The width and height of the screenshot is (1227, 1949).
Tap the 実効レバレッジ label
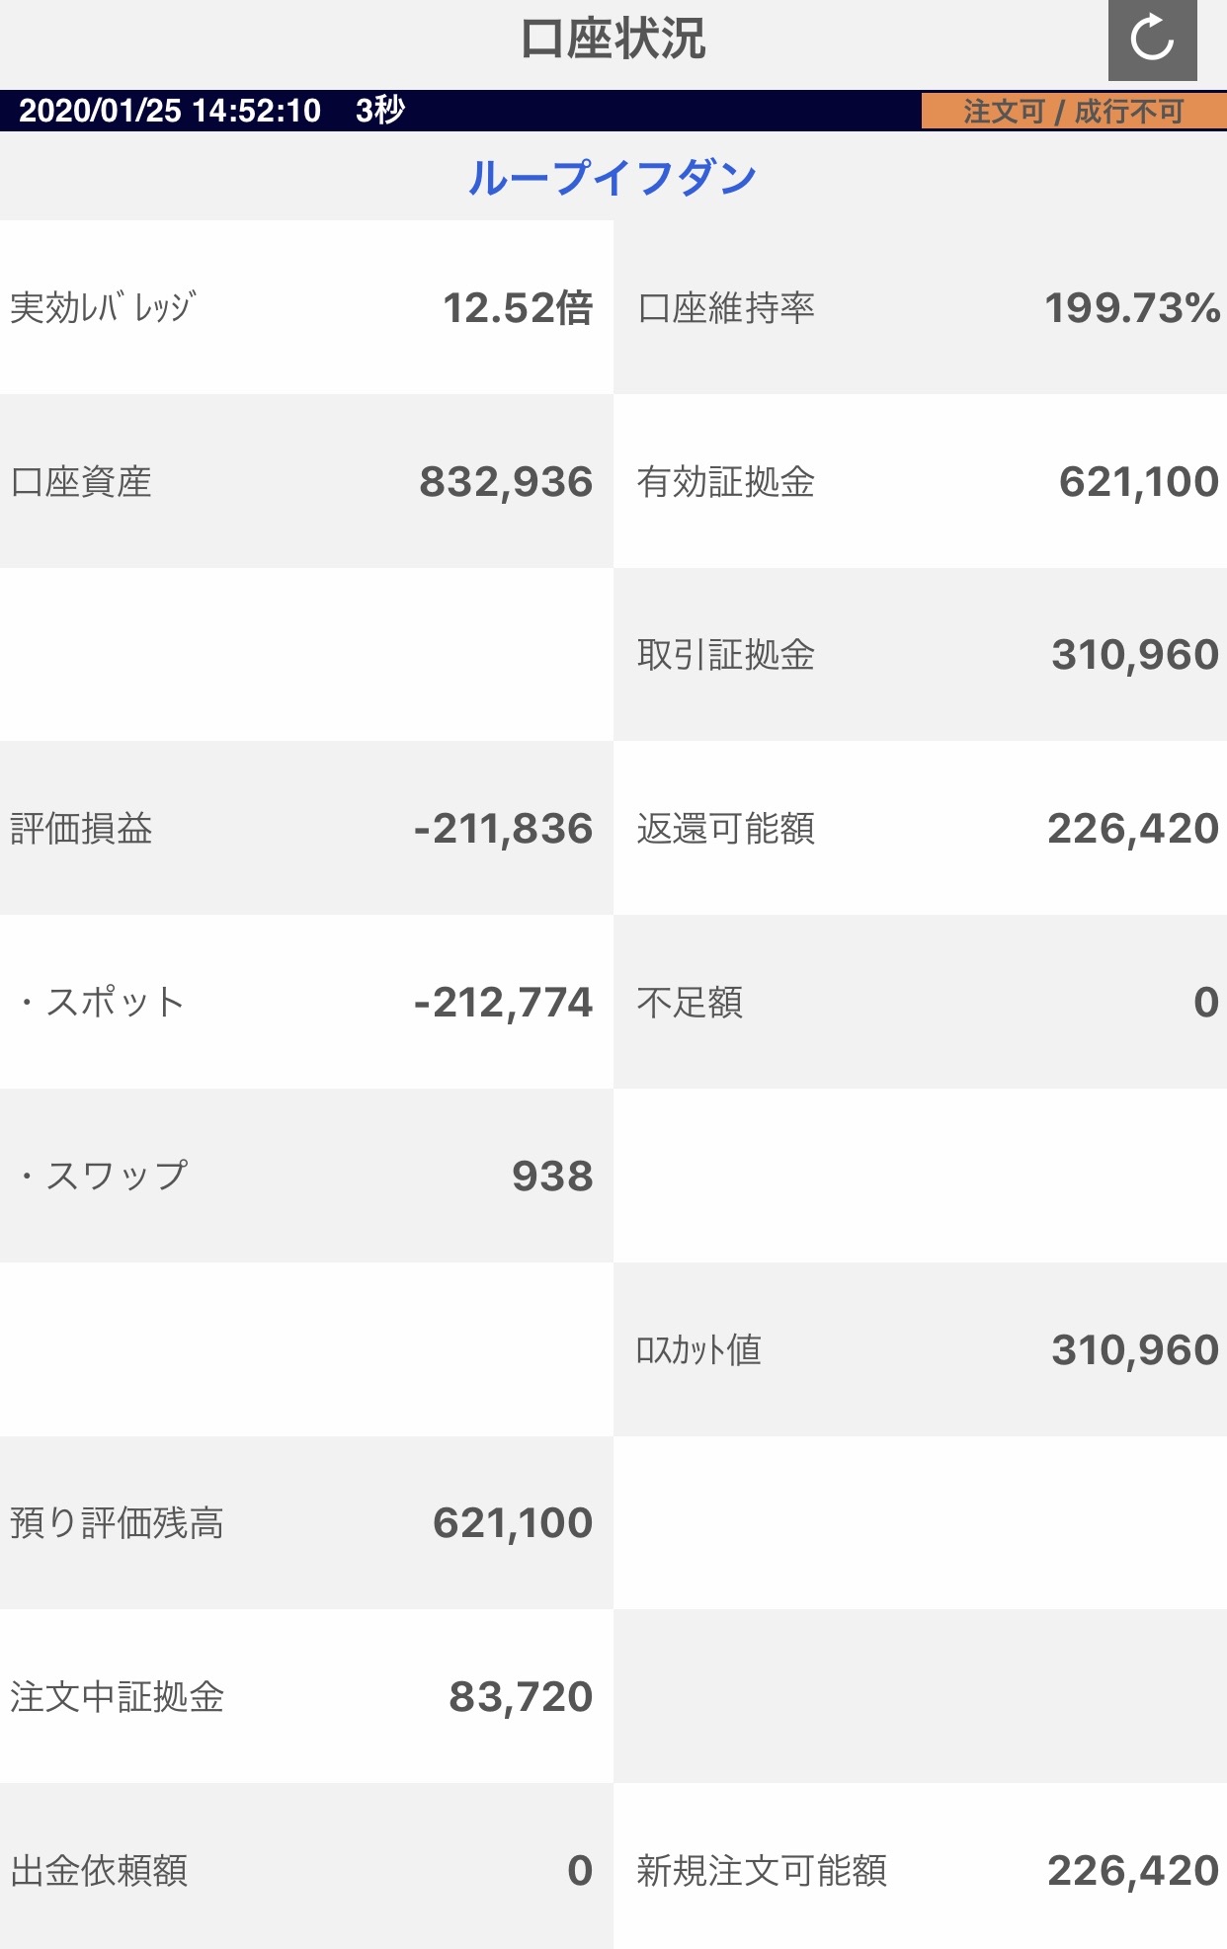[104, 308]
